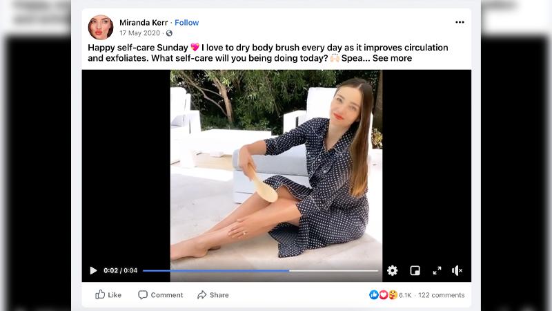Enable picture-in-picture mode icon

point(415,271)
